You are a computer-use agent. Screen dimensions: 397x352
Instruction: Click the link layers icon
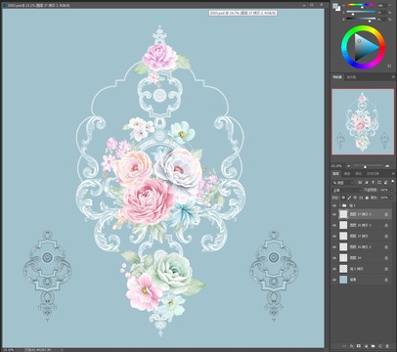click(x=344, y=346)
